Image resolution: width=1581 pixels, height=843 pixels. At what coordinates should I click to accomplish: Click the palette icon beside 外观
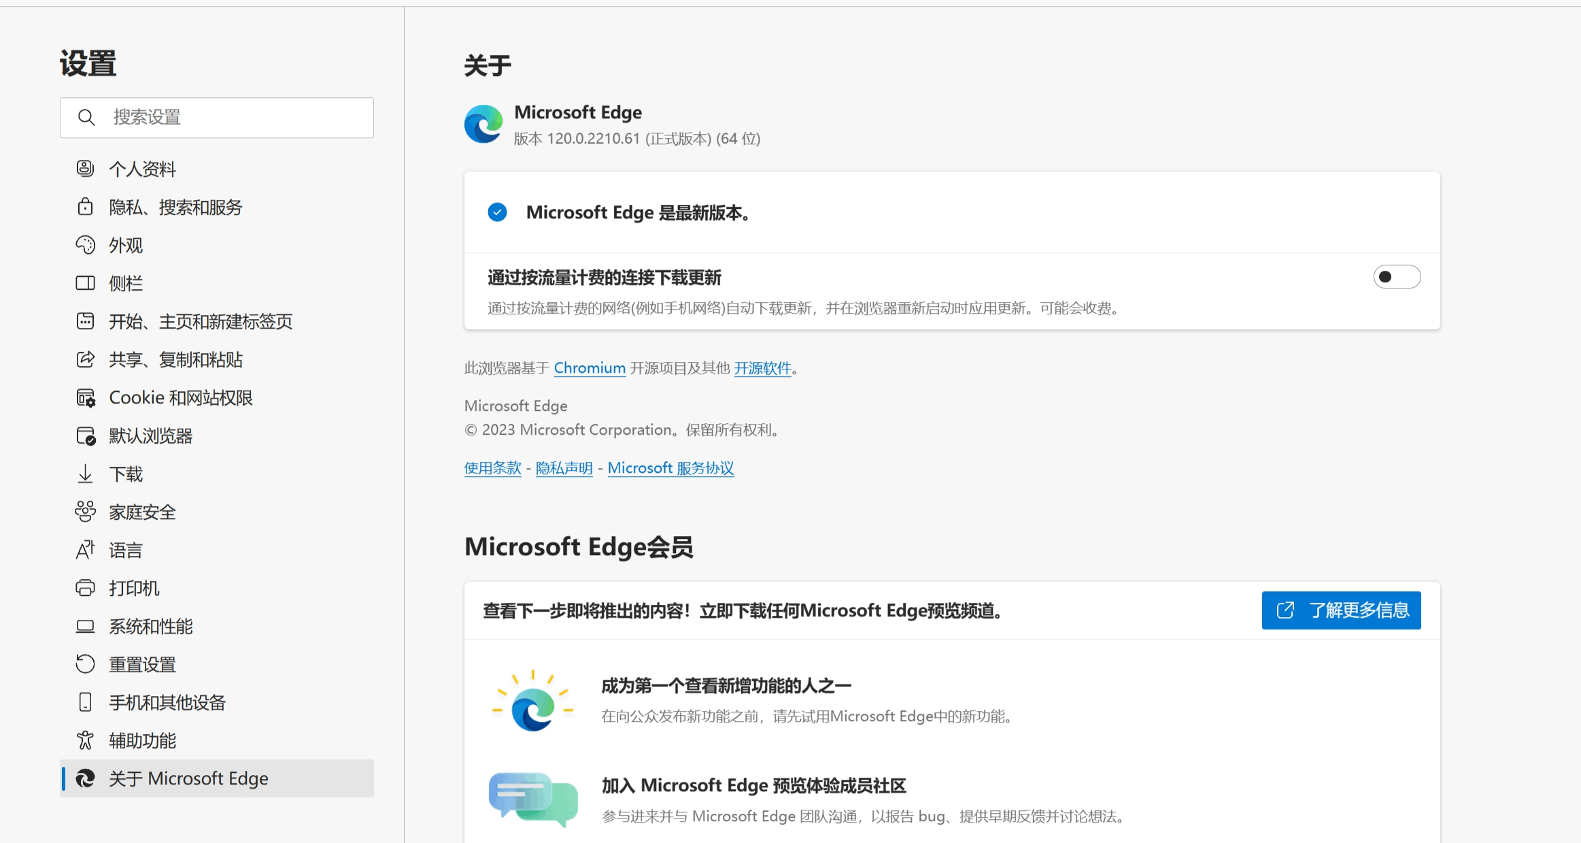[85, 245]
